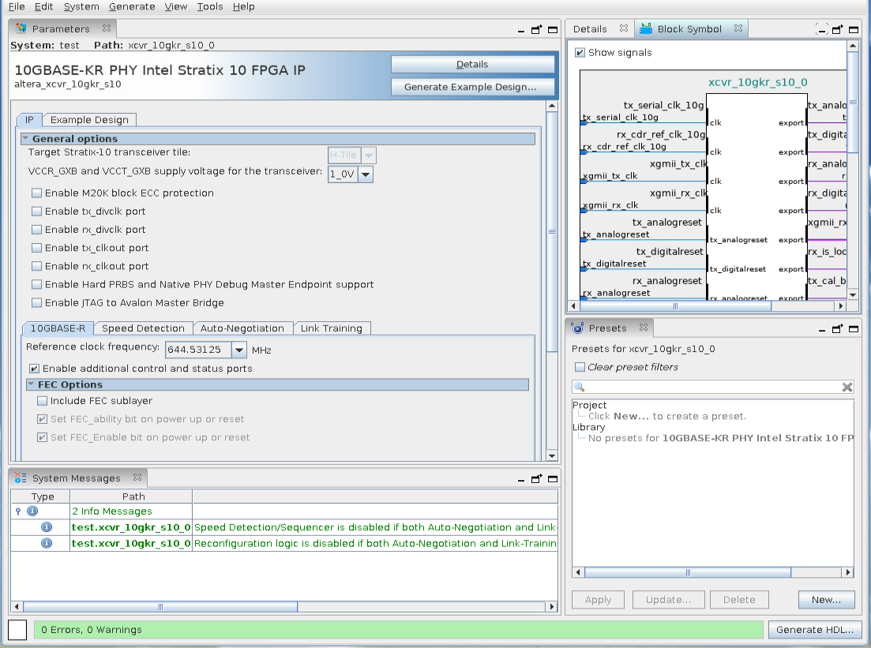This screenshot has width=871, height=648.
Task: Click Generate Example Design button
Action: [473, 87]
